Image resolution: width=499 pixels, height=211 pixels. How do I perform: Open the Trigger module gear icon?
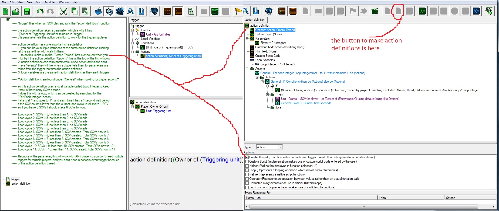[x=109, y=11]
